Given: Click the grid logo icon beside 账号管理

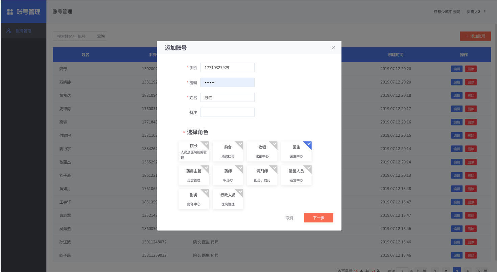Looking at the screenshot, I should (x=10, y=12).
